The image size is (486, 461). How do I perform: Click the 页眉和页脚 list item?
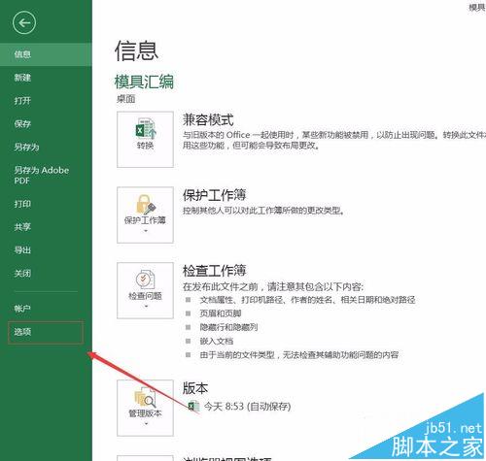[x=221, y=313]
